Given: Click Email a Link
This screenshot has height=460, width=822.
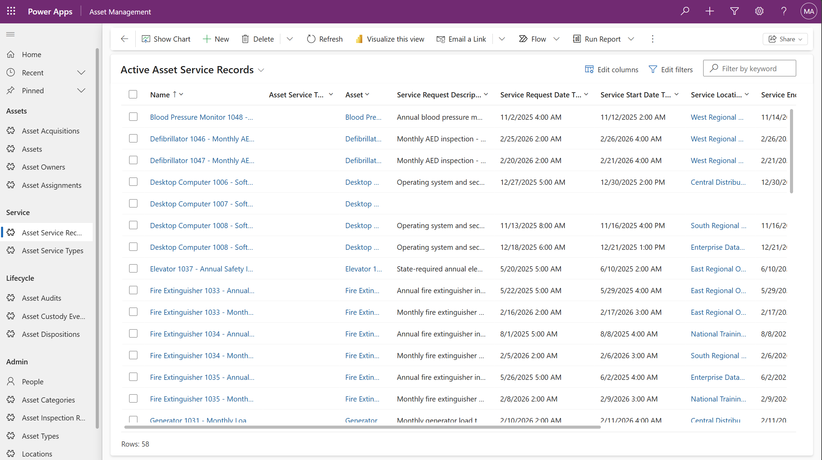Looking at the screenshot, I should 461,39.
